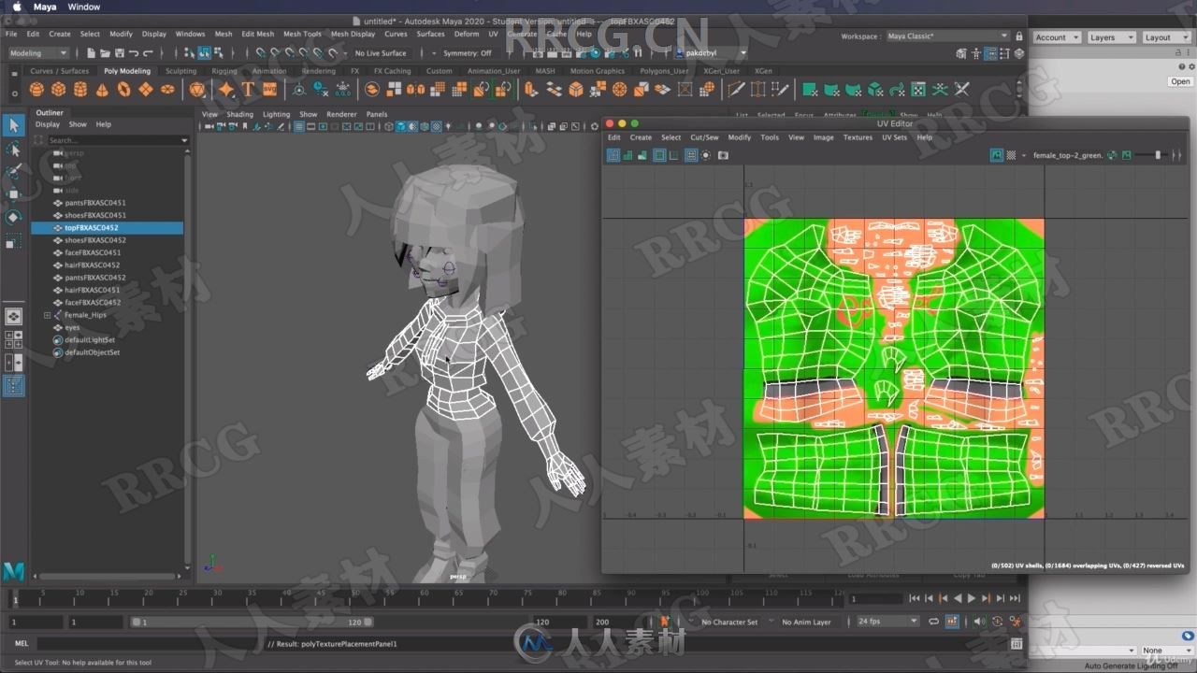The image size is (1197, 673).
Task: Click the playback range slider bar
Action: pos(253,622)
